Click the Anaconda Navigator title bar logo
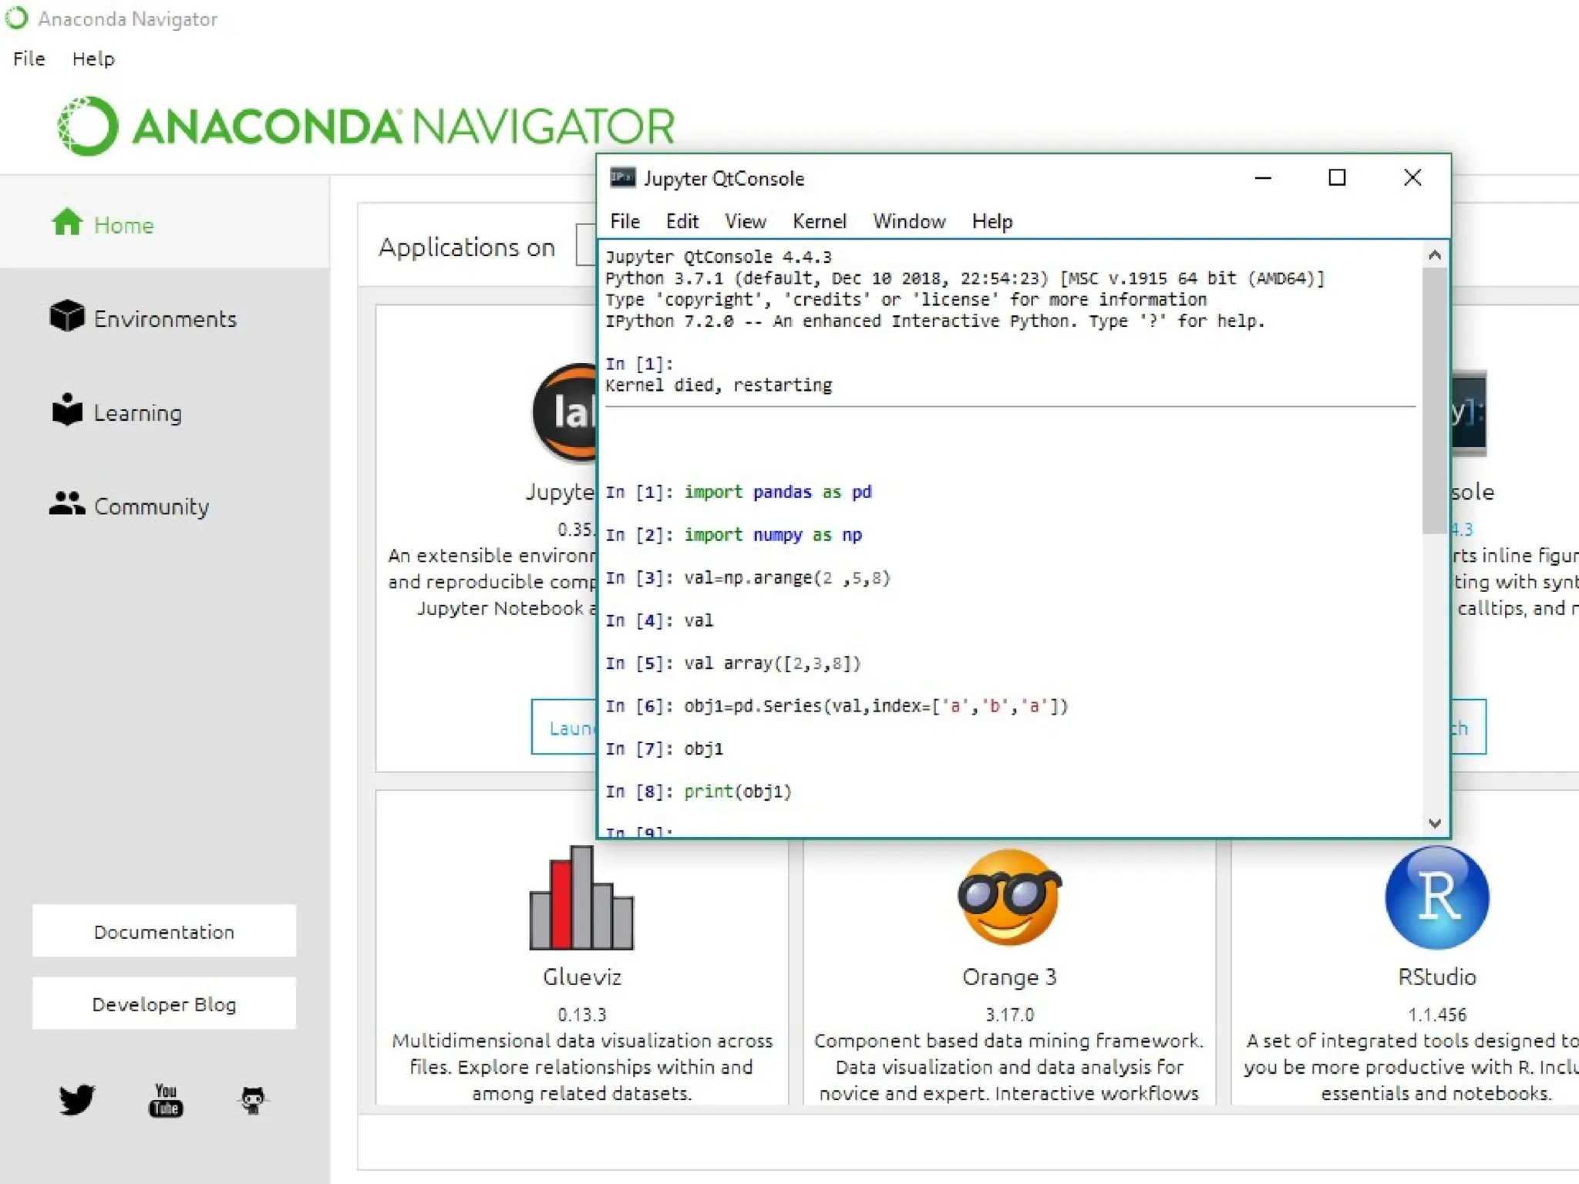1579x1184 pixels. click(x=16, y=18)
